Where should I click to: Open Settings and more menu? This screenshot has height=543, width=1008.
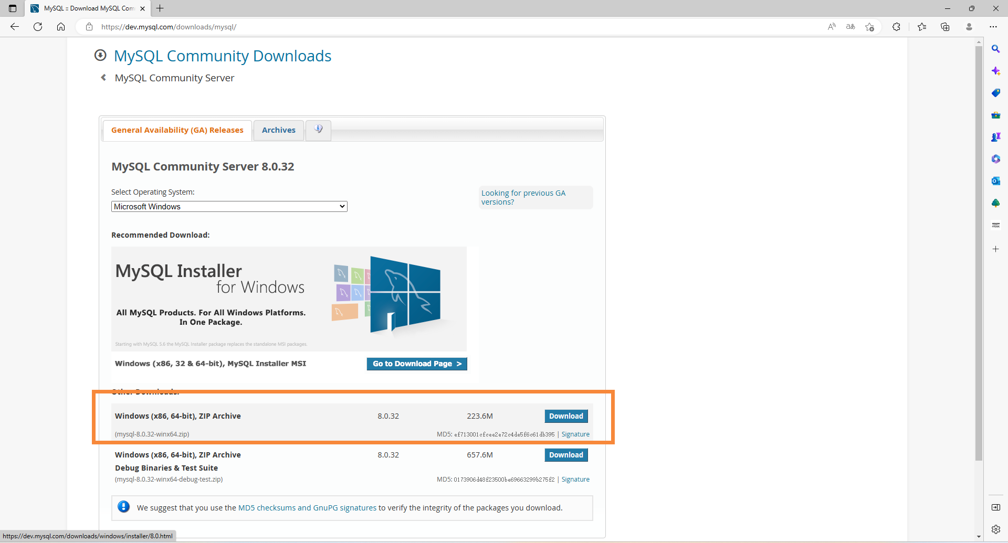pos(993,27)
